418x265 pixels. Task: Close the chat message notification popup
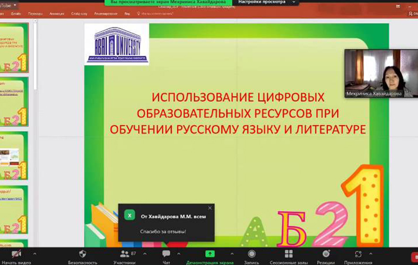point(210,208)
